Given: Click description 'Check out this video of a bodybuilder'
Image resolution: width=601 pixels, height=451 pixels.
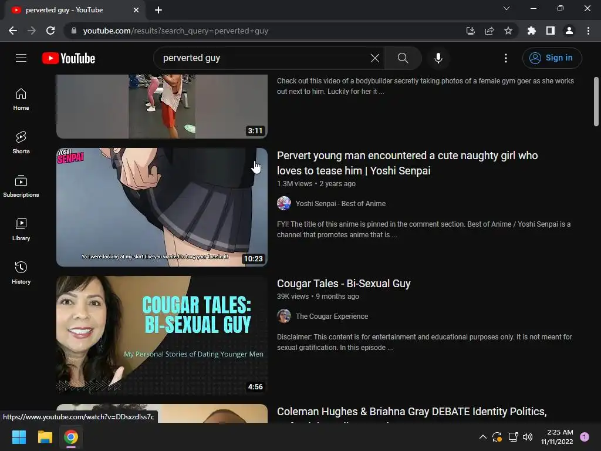Looking at the screenshot, I should (426, 86).
